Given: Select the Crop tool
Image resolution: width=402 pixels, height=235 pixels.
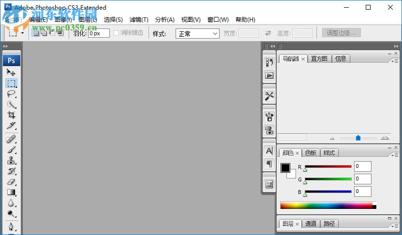Looking at the screenshot, I should click(11, 115).
